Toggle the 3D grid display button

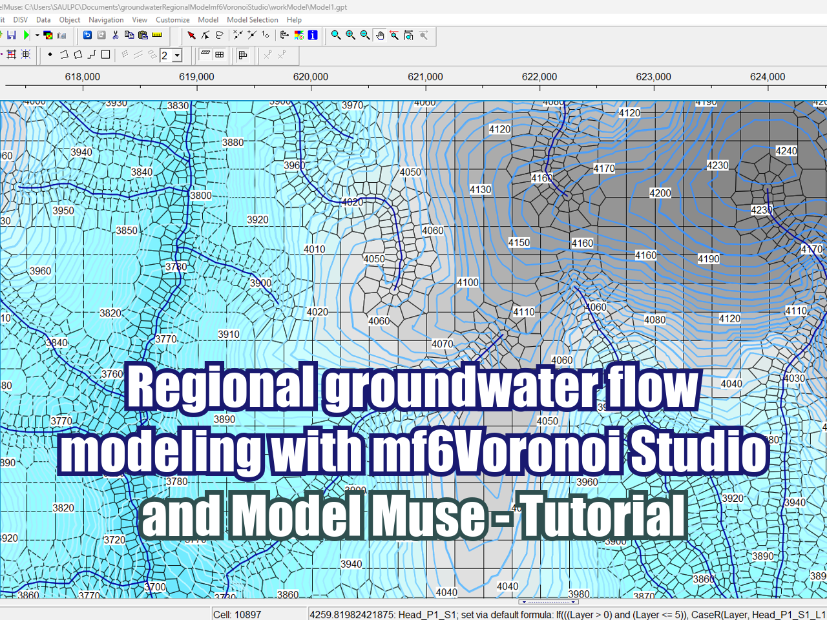click(x=220, y=55)
